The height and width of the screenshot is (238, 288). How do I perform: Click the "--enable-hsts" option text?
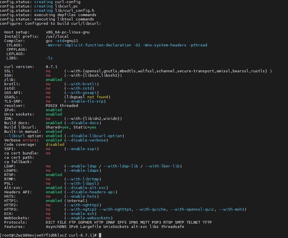coord(82,196)
